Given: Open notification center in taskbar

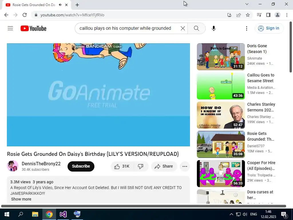Looking at the screenshot, I should pyautogui.click(x=284, y=214).
